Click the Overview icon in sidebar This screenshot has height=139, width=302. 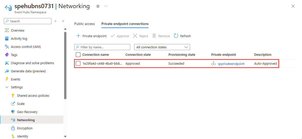(7, 31)
